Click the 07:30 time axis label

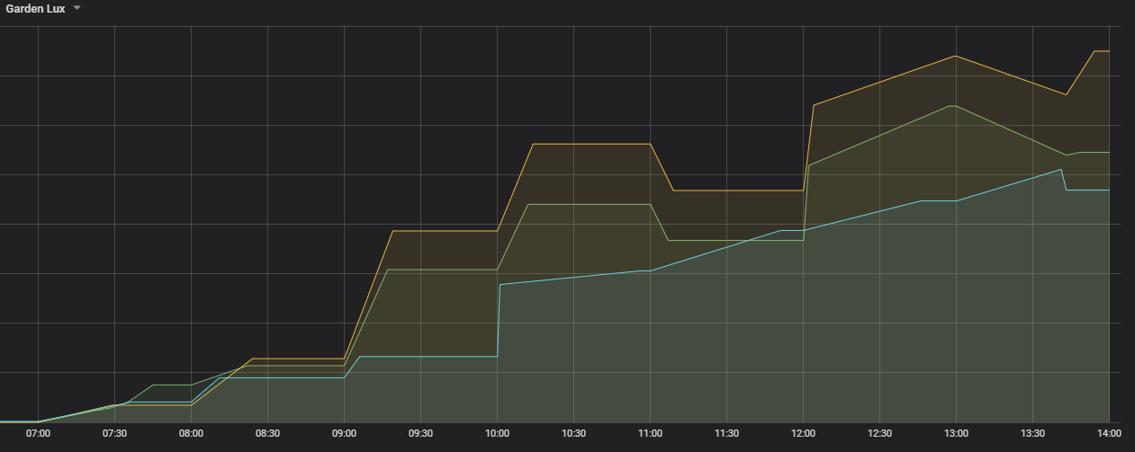[x=114, y=433]
